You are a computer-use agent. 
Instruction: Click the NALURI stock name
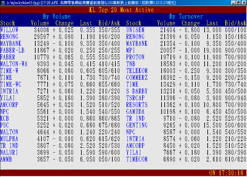9,153
